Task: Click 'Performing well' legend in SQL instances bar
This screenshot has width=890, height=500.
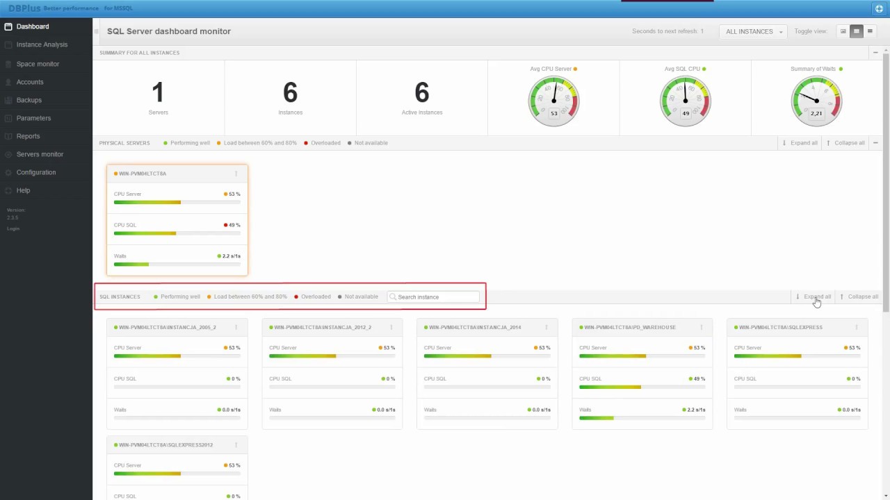Action: tap(177, 297)
